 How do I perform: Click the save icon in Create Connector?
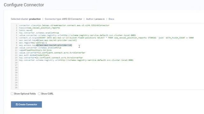[x=17, y=104]
